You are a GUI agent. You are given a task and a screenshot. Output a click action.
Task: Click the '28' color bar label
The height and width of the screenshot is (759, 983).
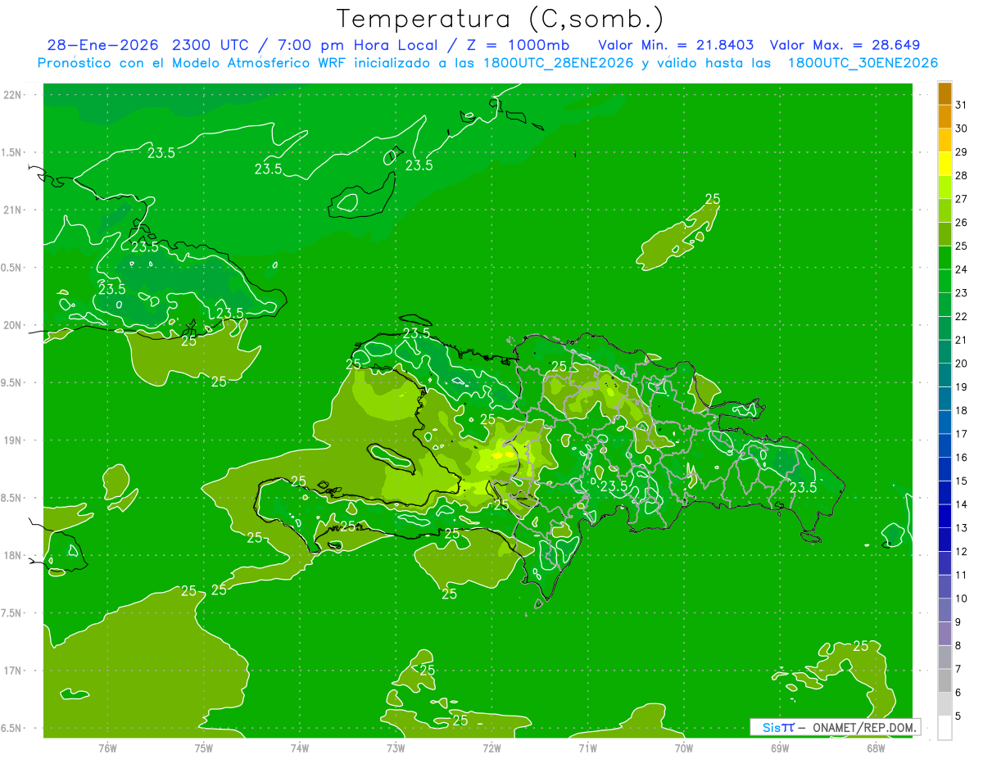pos(961,175)
